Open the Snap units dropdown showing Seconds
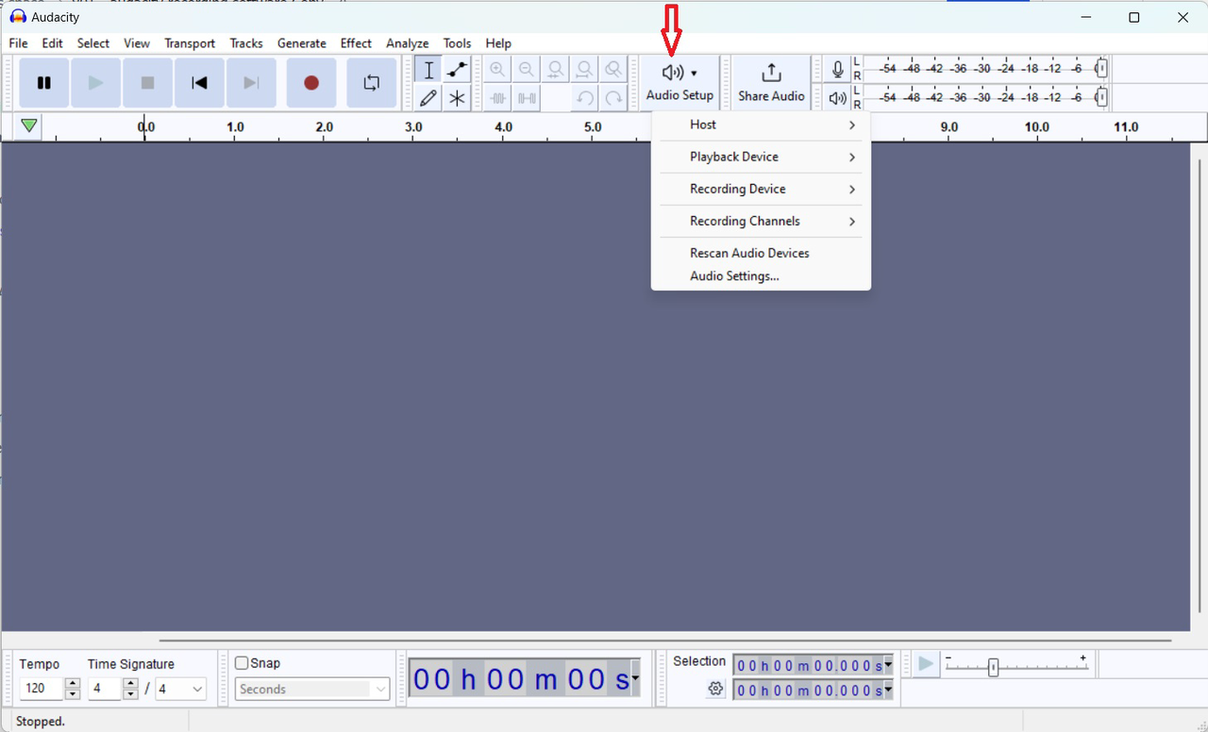 (311, 689)
